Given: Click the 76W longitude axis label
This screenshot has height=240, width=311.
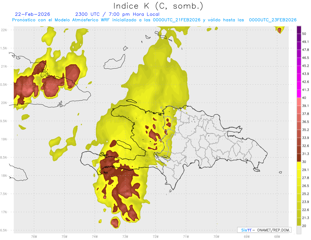Looking at the screenshot, I should coord(34,236).
